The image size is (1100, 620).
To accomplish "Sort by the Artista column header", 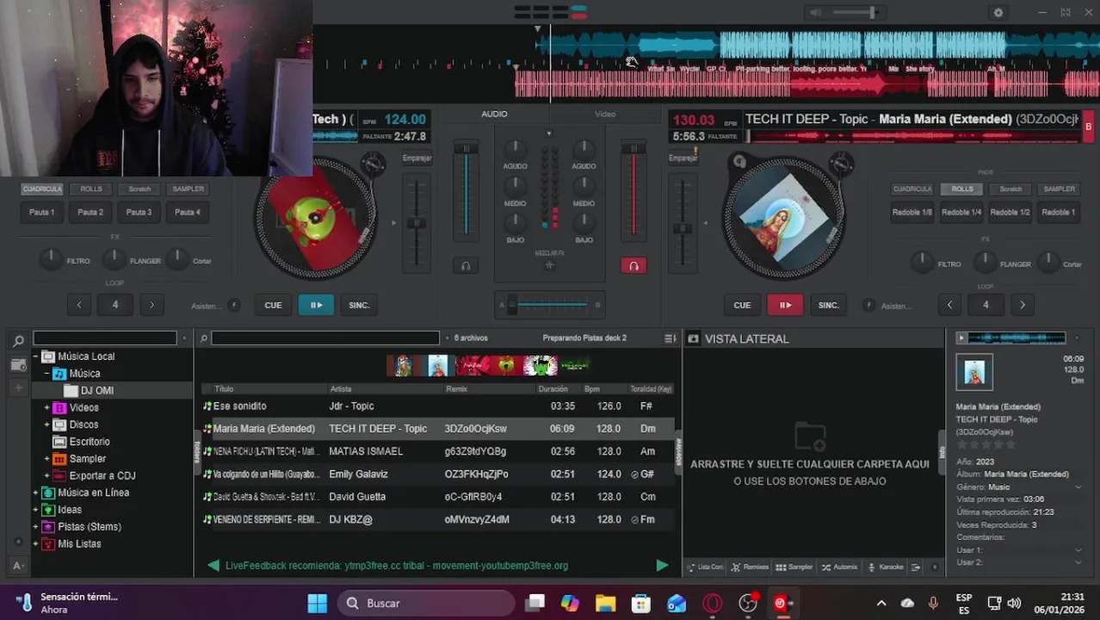I will [341, 389].
